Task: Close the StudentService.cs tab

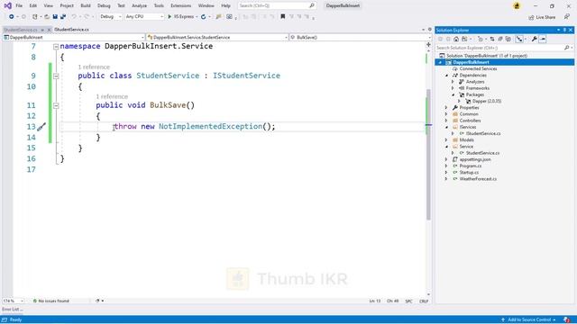Action: 49,30
